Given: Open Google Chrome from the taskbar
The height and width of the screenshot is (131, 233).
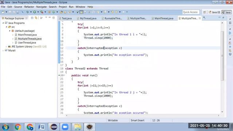Looking at the screenshot, I should [x=18, y=127].
